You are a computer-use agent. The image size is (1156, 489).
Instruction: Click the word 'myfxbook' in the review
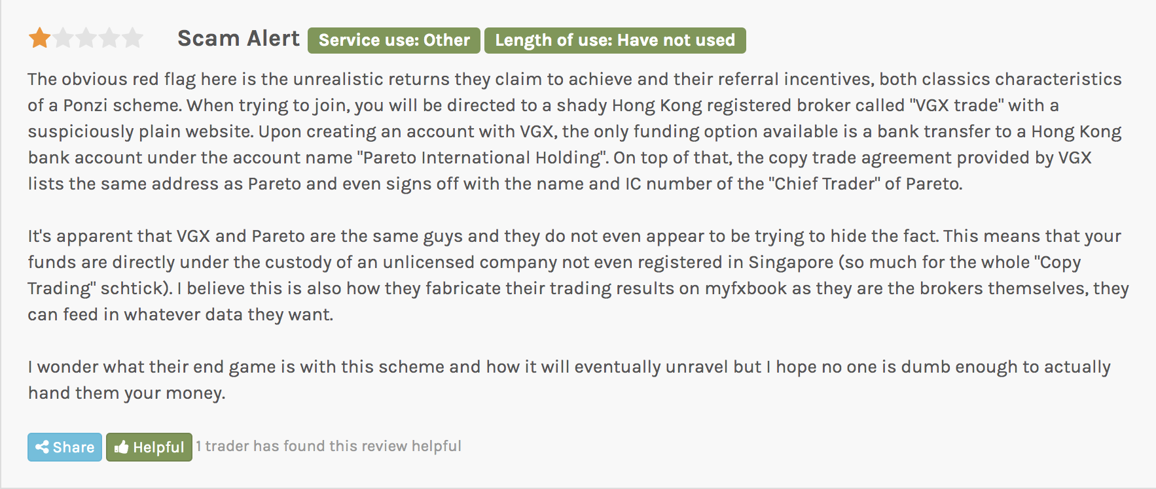746,288
